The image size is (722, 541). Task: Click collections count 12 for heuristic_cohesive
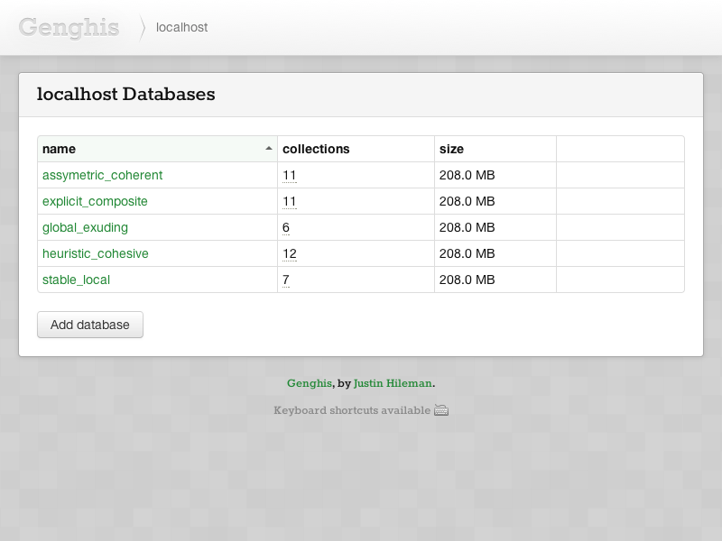[289, 253]
